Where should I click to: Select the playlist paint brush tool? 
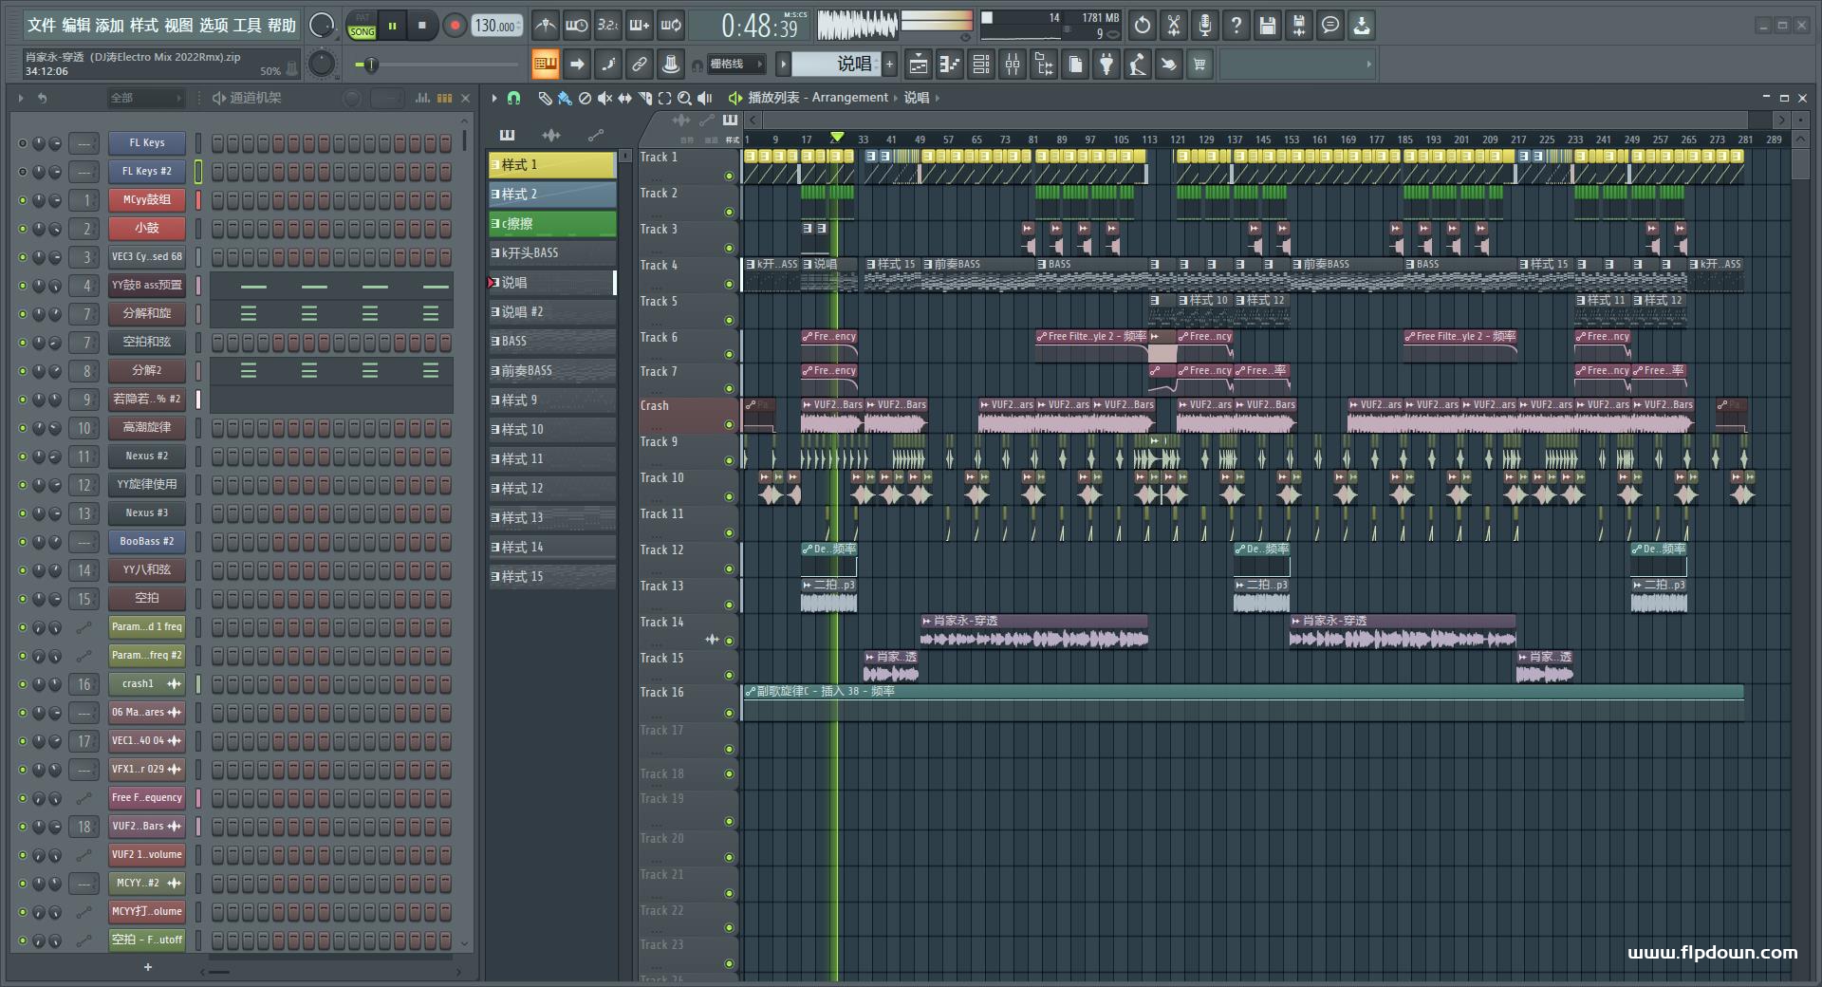(565, 98)
